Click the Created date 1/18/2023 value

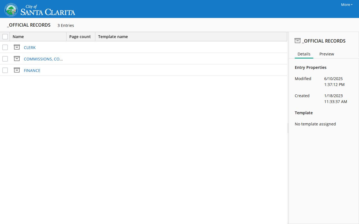click(x=336, y=99)
